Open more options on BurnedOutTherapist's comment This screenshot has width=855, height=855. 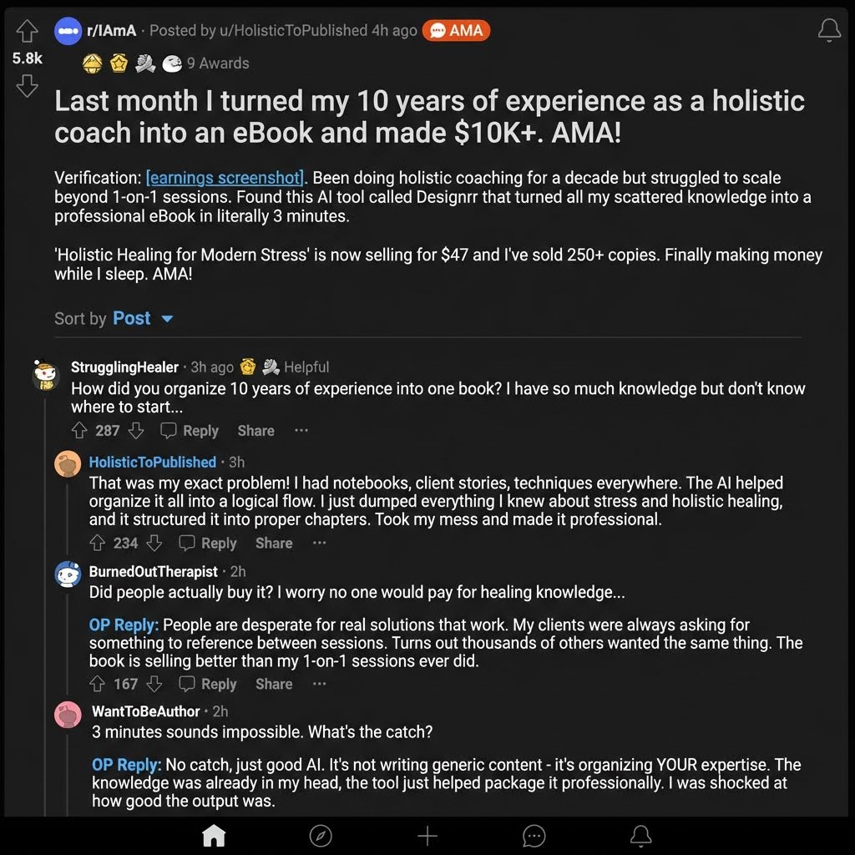tap(320, 684)
